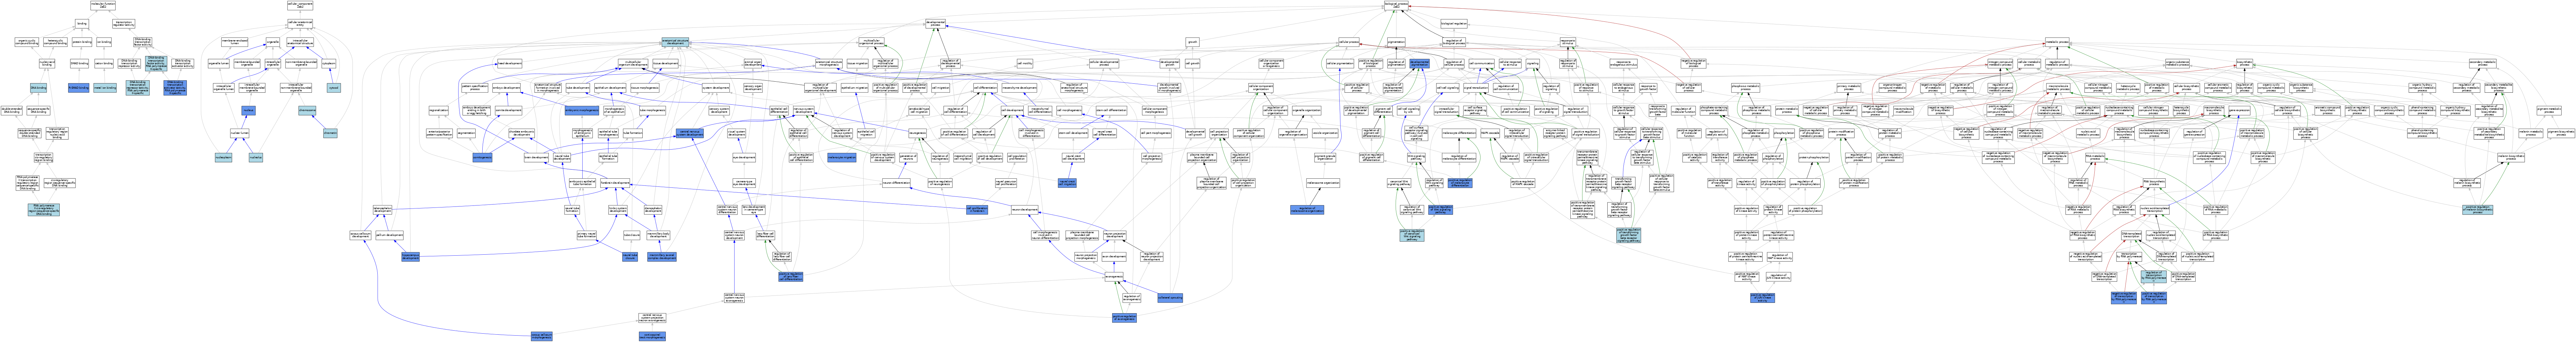Click the blue 'neural crest cell migration' node
Viewport: 2576px width, 342px height.
click(x=1067, y=182)
